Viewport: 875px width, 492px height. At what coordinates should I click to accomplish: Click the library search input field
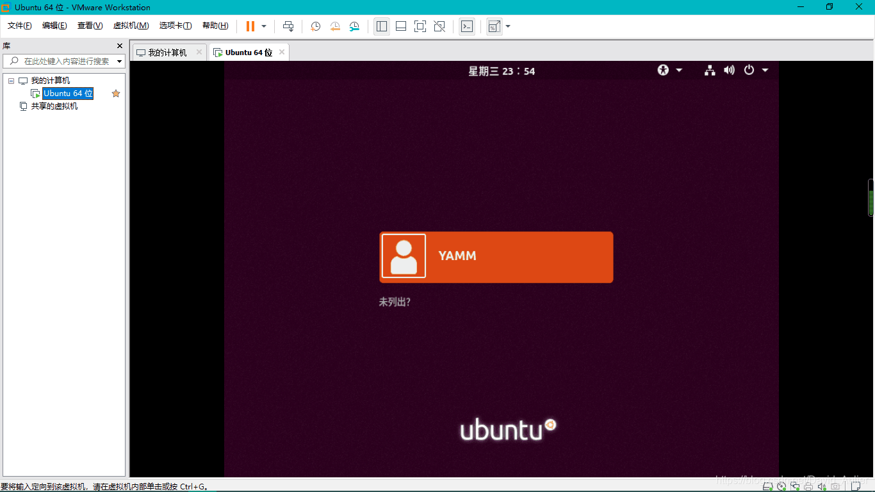click(x=64, y=61)
